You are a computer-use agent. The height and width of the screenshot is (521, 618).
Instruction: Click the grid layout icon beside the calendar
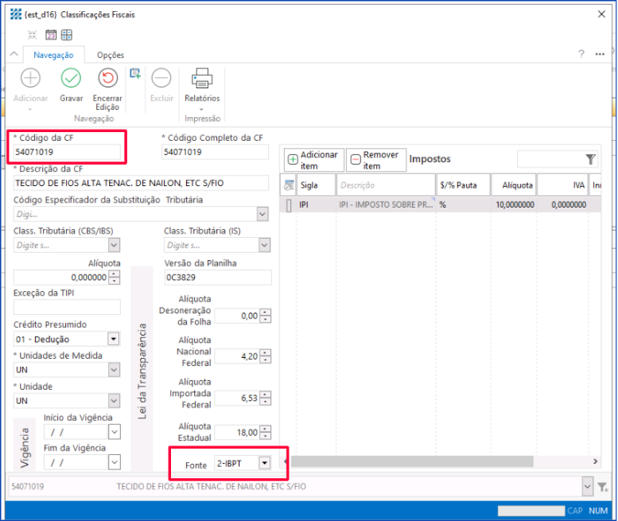67,35
